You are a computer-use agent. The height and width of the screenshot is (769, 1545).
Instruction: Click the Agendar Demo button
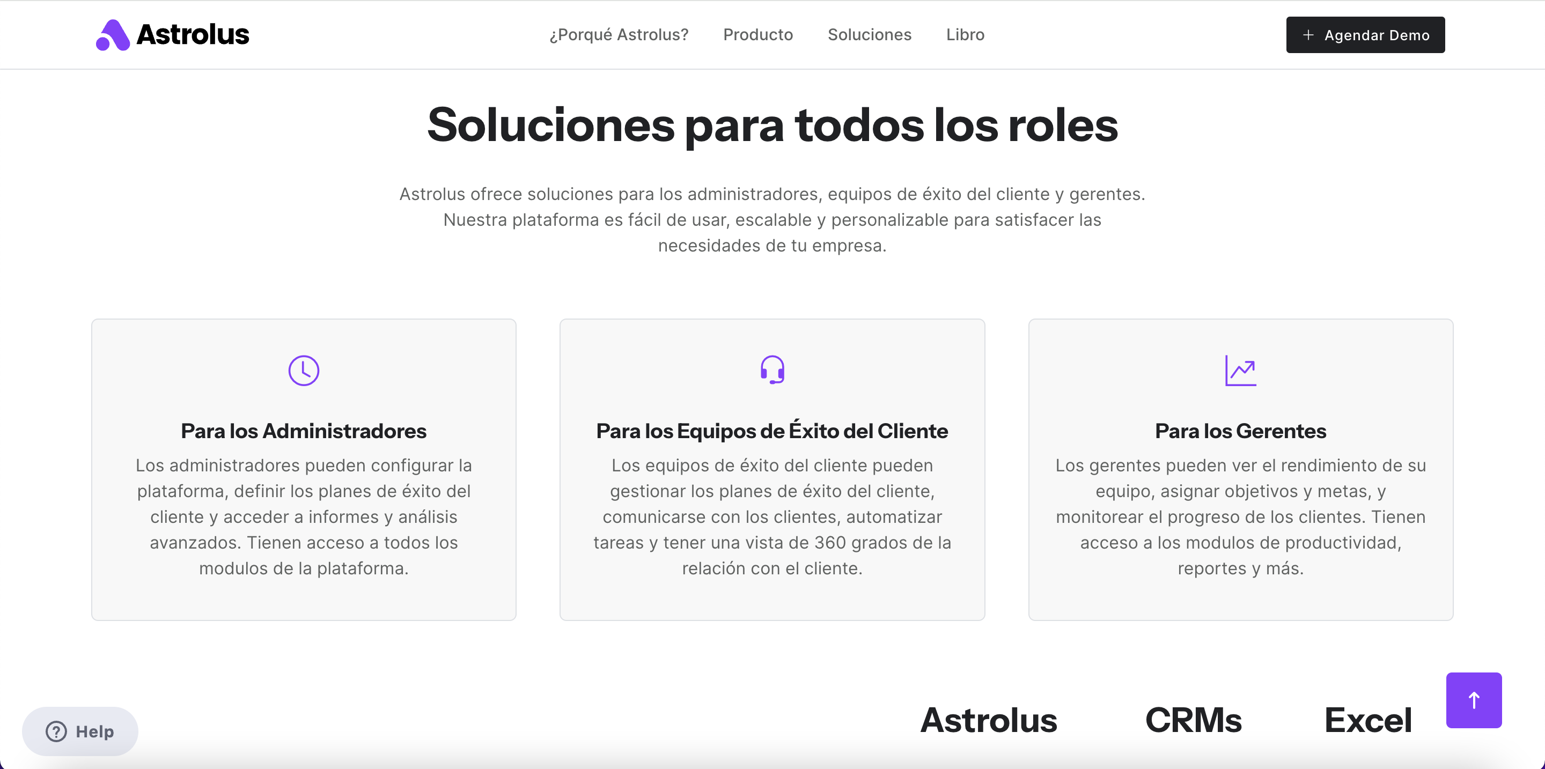1365,35
